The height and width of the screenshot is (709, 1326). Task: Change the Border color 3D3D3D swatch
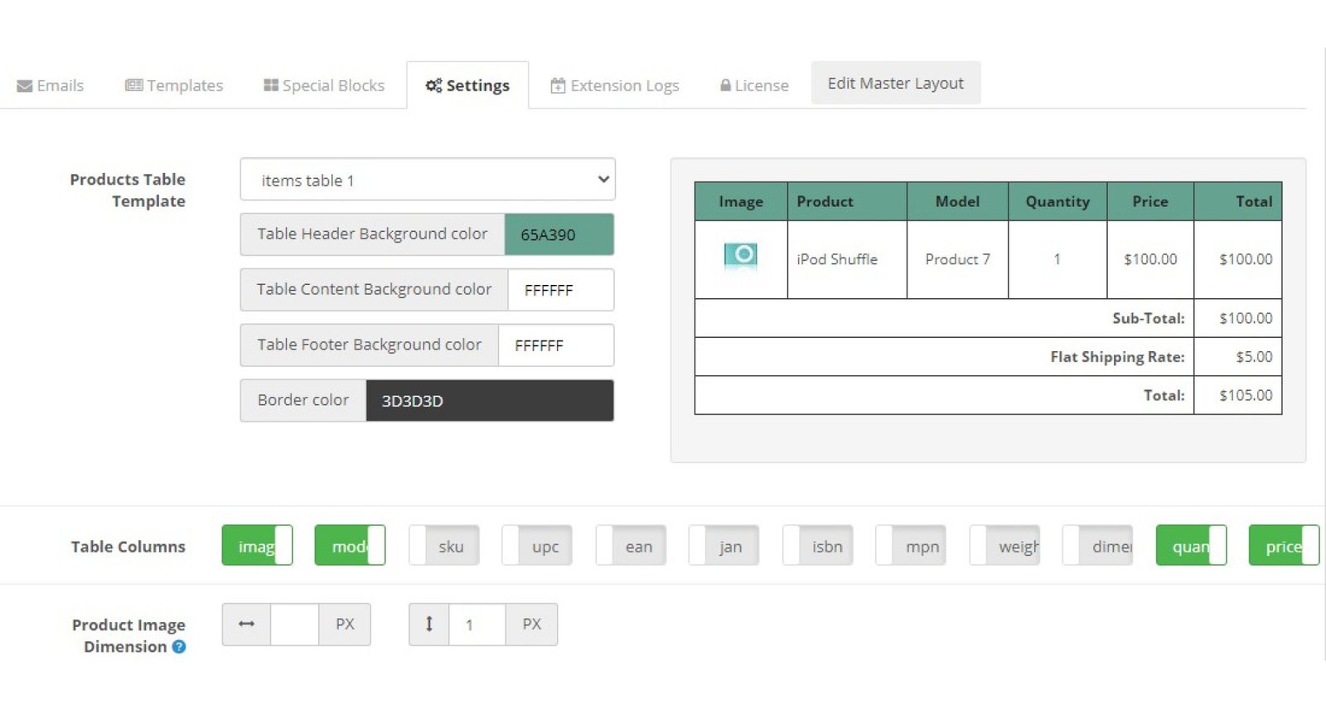490,401
